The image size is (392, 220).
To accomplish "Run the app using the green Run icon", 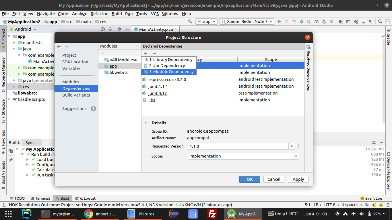I will pos(280,21).
